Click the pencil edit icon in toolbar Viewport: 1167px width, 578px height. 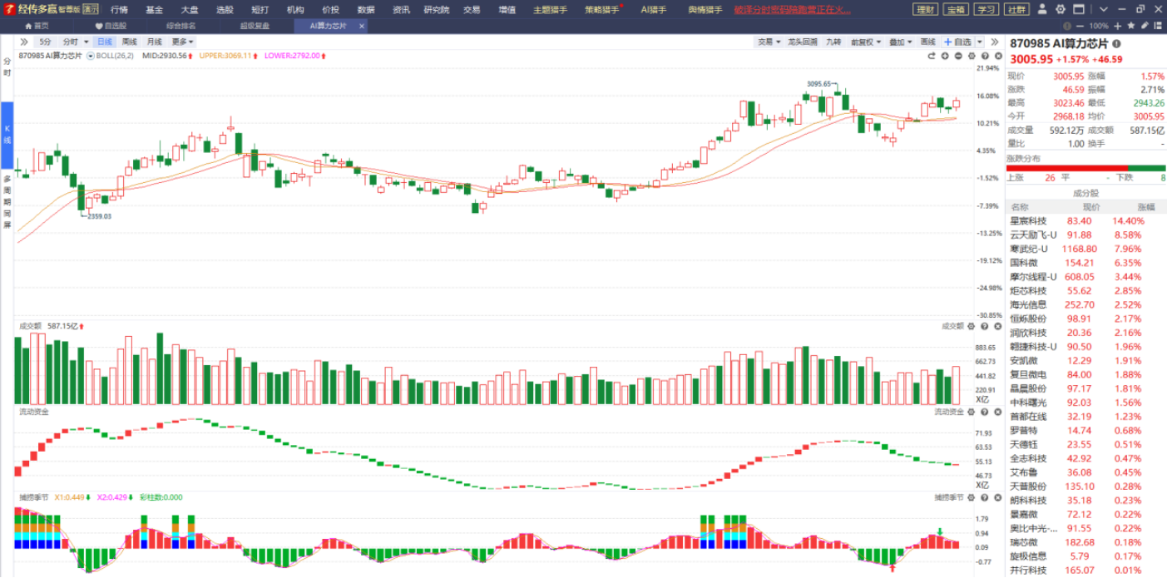tap(1144, 26)
